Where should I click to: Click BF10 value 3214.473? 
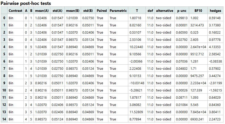[197, 25]
